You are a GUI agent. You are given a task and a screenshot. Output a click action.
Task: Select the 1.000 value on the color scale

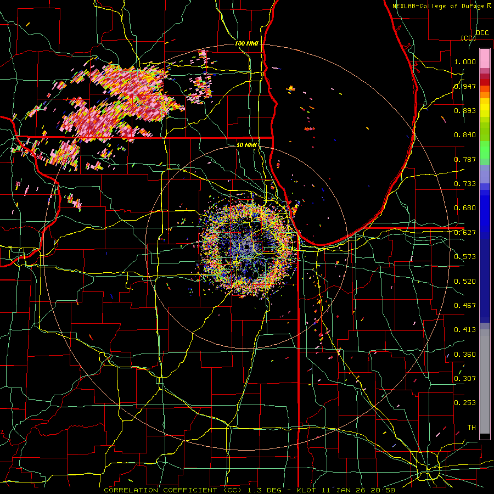(465, 61)
